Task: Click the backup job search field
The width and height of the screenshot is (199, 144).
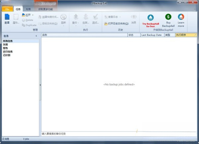Action: point(119,134)
